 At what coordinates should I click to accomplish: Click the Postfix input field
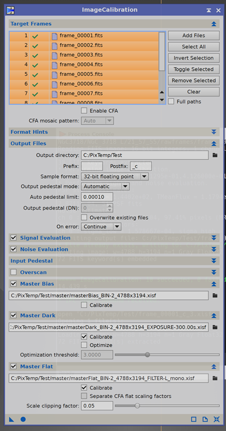pos(141,166)
